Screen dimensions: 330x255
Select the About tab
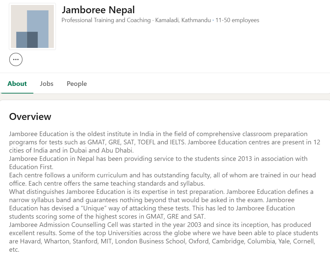coord(17,84)
